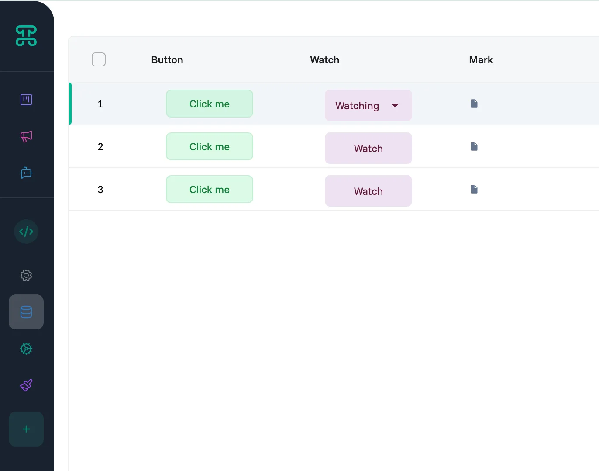Image resolution: width=599 pixels, height=471 pixels.
Task: Select the database icon in sidebar
Action: [x=26, y=312]
